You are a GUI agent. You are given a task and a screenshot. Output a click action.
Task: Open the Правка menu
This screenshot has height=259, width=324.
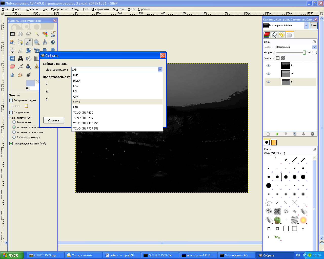(17, 9)
